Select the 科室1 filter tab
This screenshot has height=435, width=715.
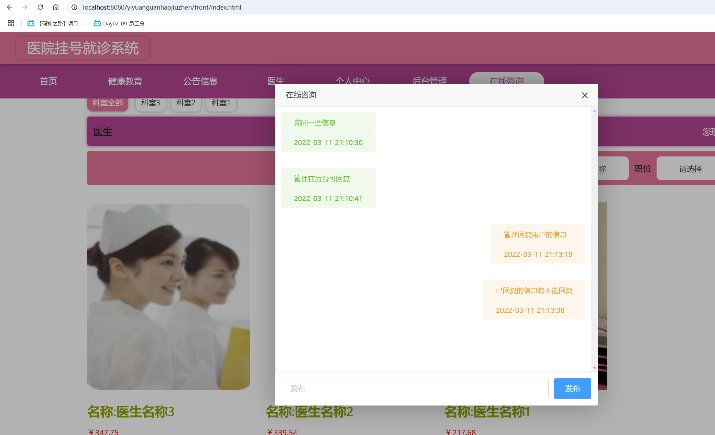(221, 104)
